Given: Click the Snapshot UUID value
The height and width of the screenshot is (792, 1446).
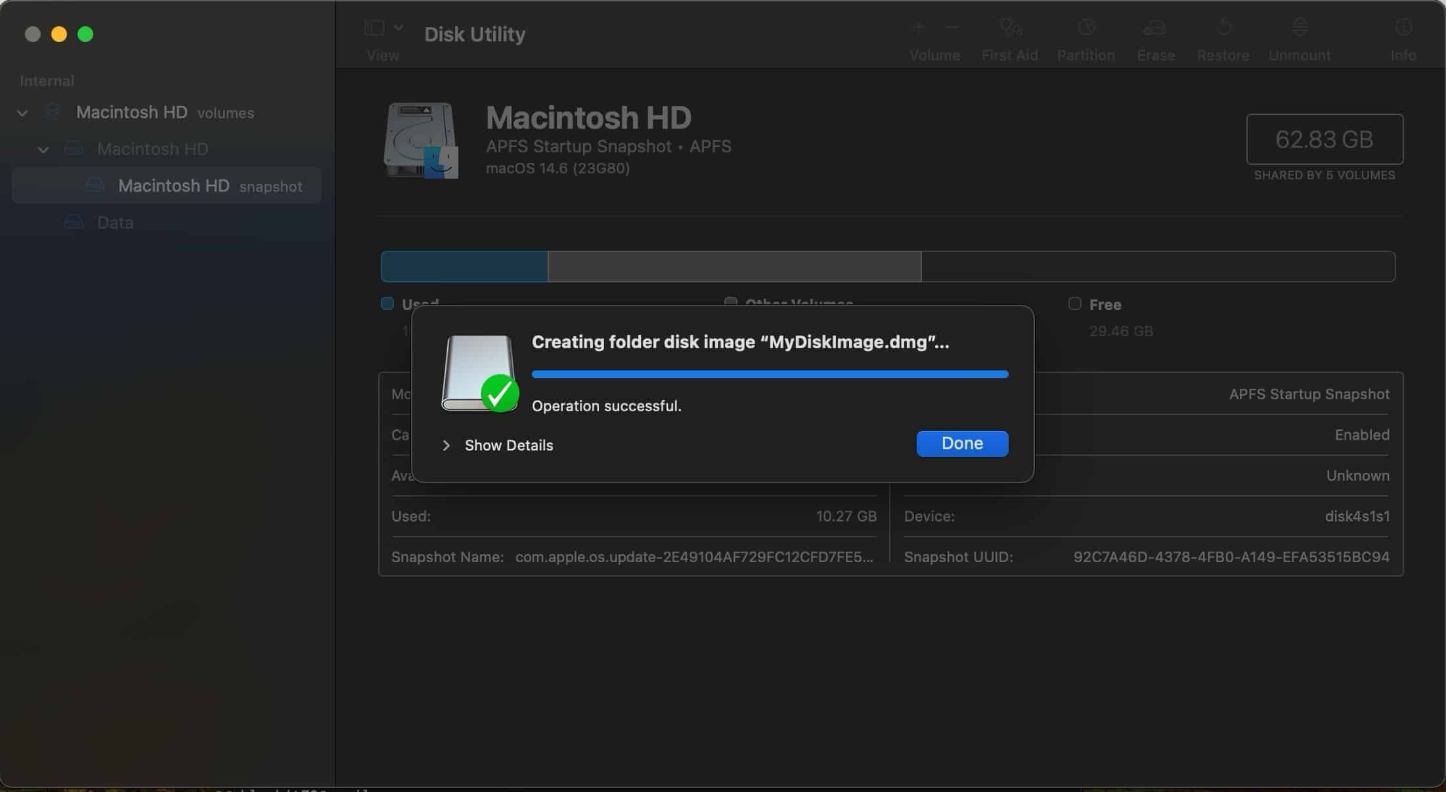Looking at the screenshot, I should [1231, 557].
